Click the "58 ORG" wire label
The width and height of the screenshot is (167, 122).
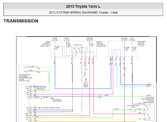coord(33,120)
